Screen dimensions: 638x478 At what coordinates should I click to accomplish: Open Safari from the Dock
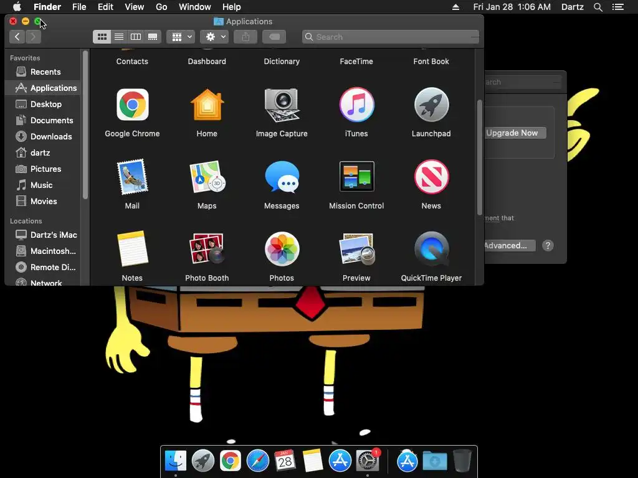258,461
